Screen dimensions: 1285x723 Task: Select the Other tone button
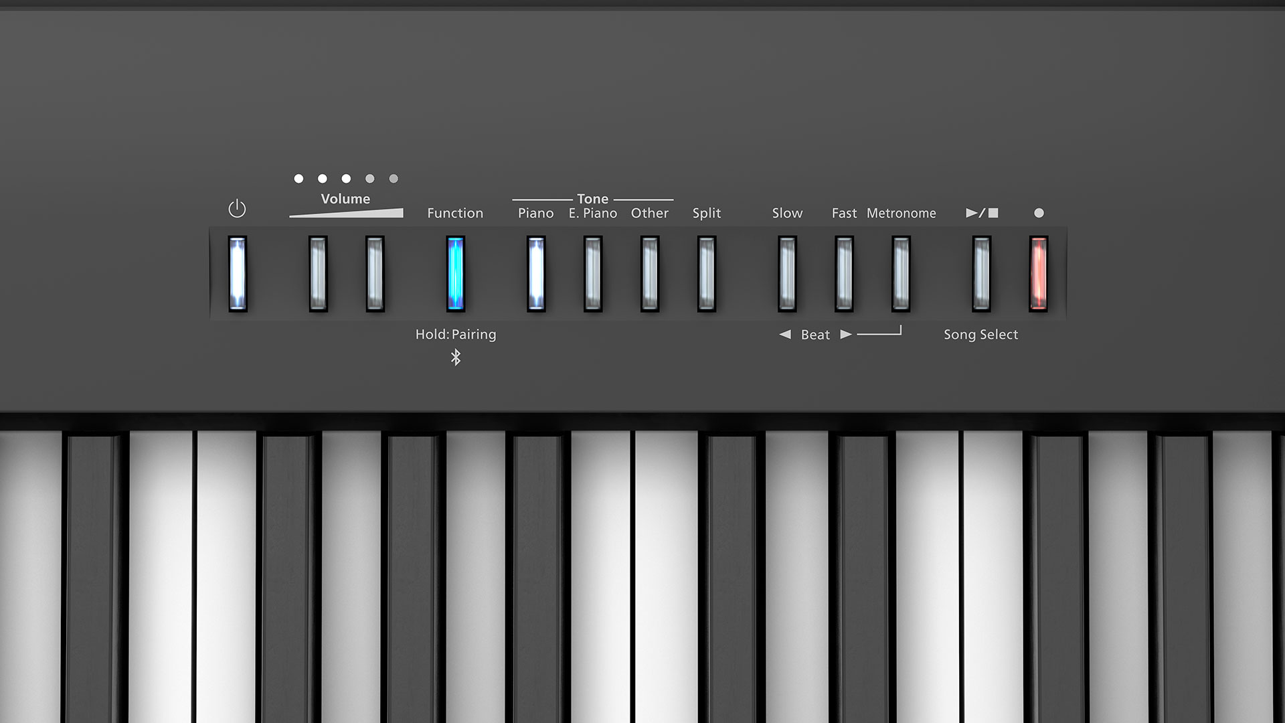coord(649,273)
